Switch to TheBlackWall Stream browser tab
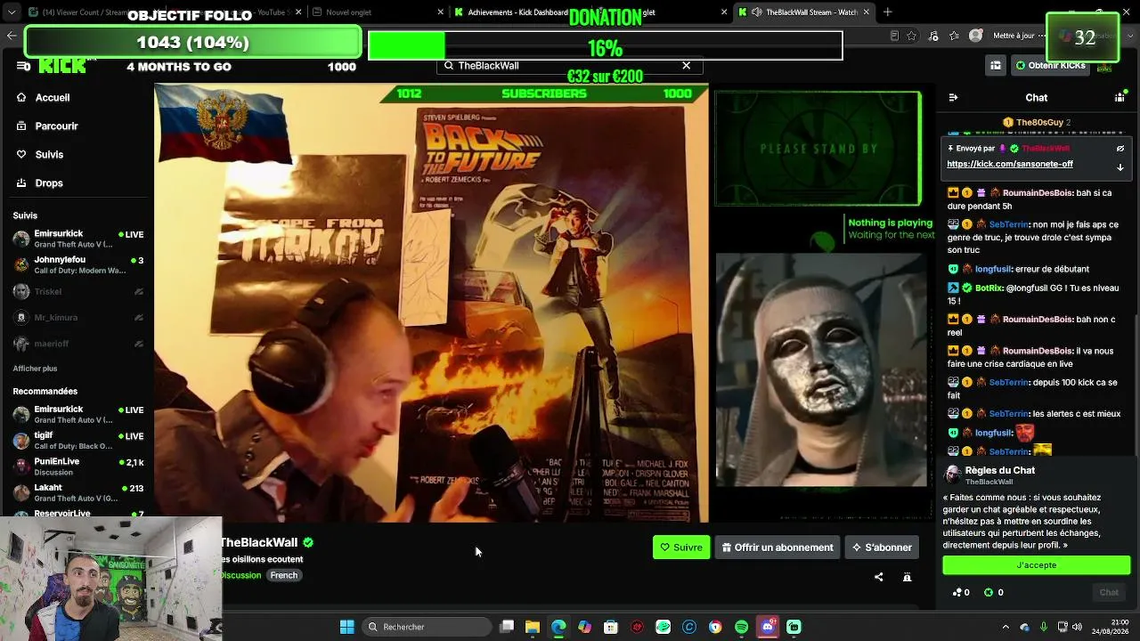 [x=803, y=12]
